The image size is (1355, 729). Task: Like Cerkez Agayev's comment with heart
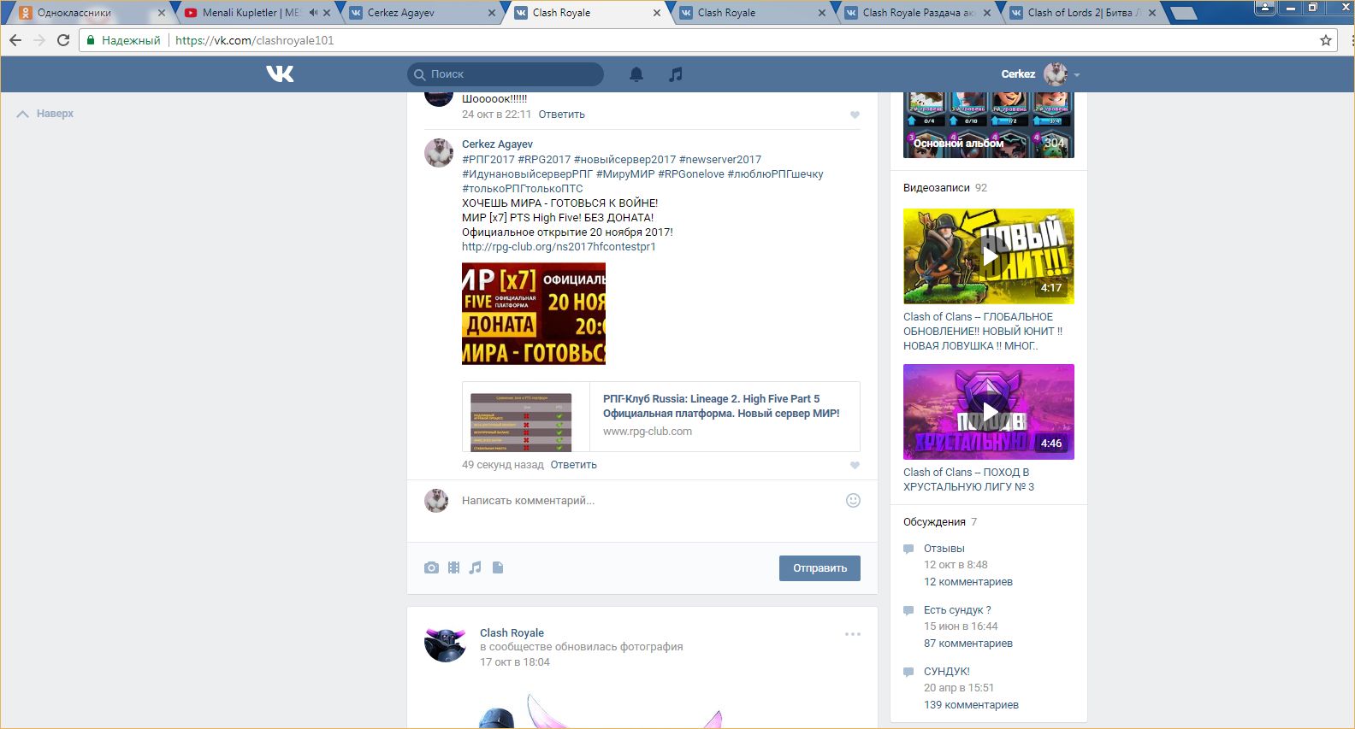[855, 466]
